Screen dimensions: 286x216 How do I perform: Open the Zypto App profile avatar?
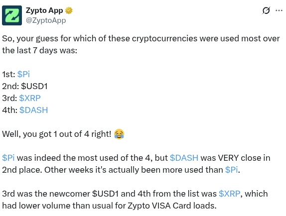click(12, 15)
